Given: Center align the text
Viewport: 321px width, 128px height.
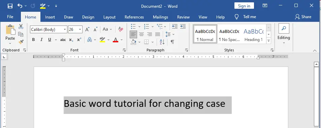Looking at the screenshot, I should [141, 34].
